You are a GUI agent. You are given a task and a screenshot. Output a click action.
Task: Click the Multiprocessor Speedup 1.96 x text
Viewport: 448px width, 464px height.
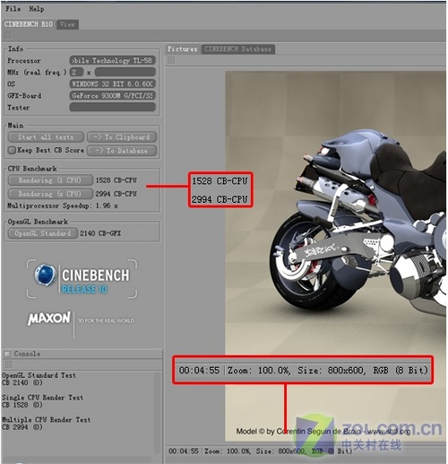[x=63, y=206]
